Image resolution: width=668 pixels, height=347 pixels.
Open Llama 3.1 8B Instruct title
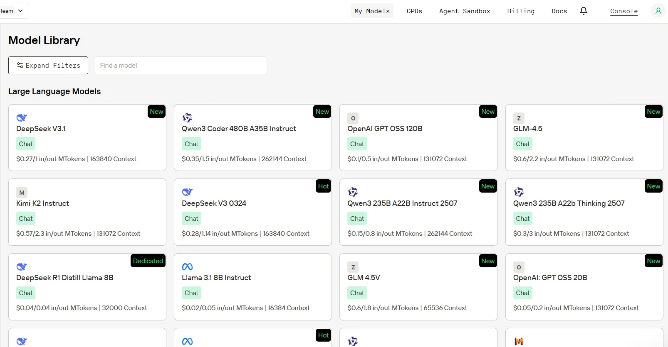(x=216, y=278)
